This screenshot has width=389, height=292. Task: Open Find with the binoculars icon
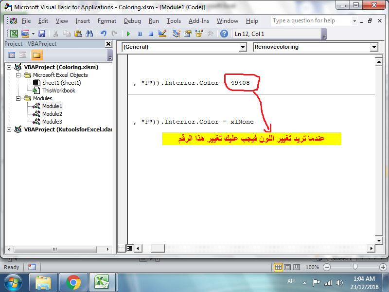click(89, 34)
